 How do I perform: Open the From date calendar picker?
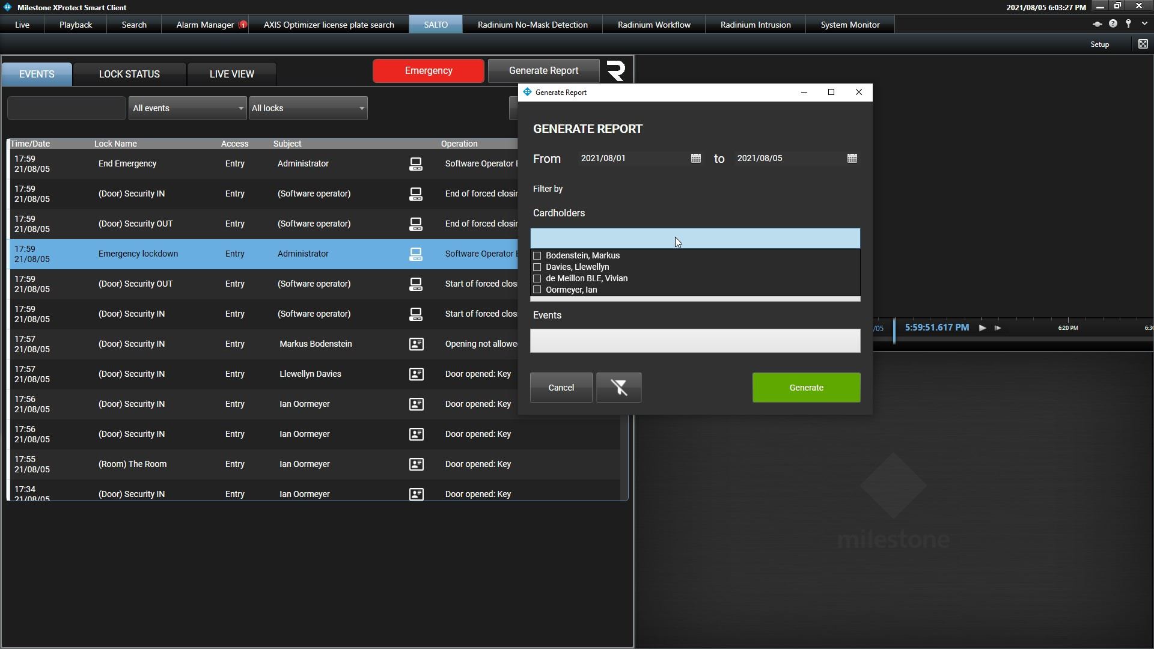[695, 159]
